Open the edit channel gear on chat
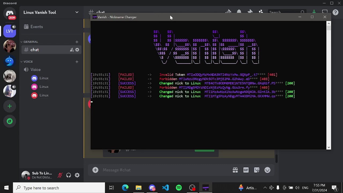This screenshot has height=193, width=343. pos(77,50)
